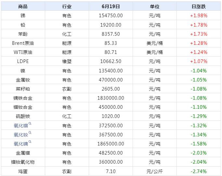This screenshot has width=222, height=176.
Task: Click the 鸡蛋 commodity cell
Action: pyautogui.click(x=23, y=171)
